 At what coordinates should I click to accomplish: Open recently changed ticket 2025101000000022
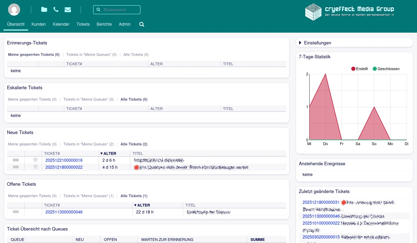coord(321,223)
